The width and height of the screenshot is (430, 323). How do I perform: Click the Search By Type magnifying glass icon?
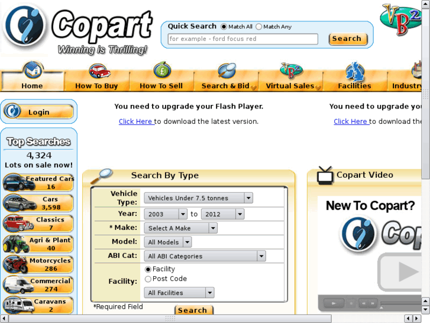102,176
